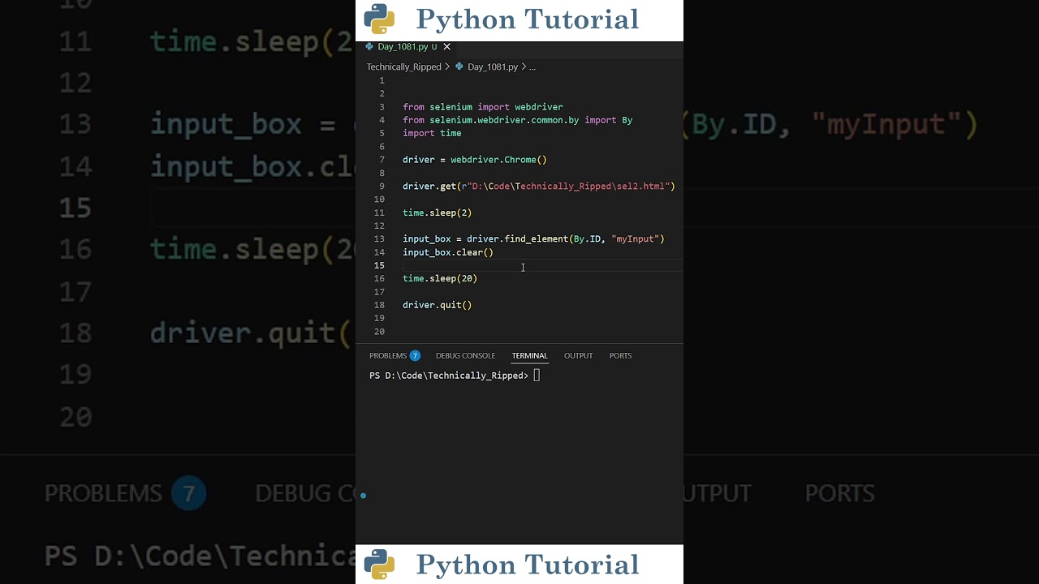Click the terminal path text PS D:\Code\Technically_Ripped>

coord(449,376)
